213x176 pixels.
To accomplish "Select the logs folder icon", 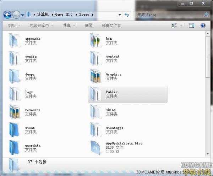I will pos(15,94).
